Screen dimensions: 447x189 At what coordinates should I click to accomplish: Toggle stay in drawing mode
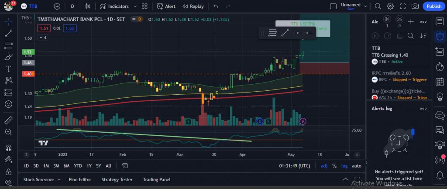pyautogui.click(x=9, y=160)
